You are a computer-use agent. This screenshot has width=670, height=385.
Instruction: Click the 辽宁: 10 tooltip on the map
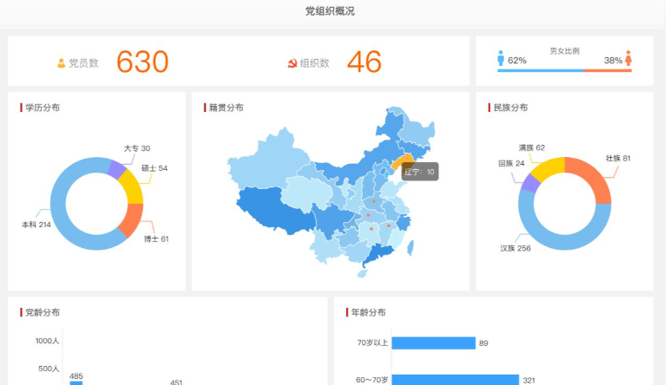[420, 172]
